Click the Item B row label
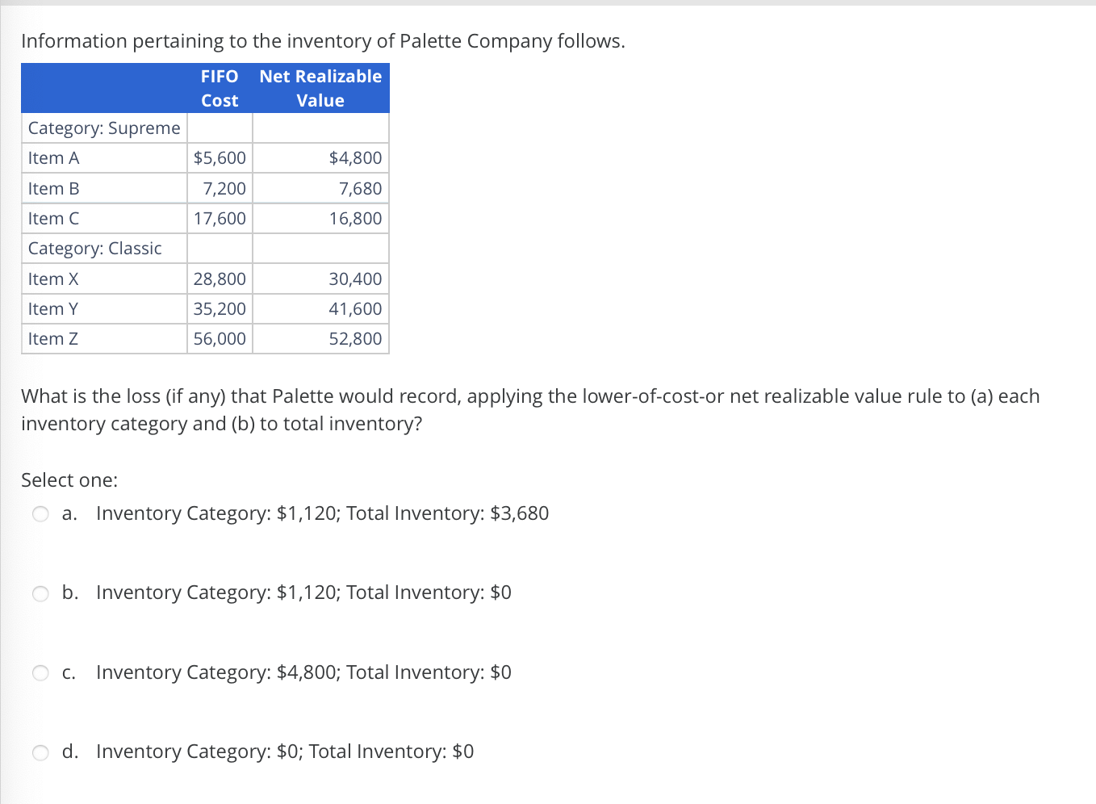 click(53, 188)
